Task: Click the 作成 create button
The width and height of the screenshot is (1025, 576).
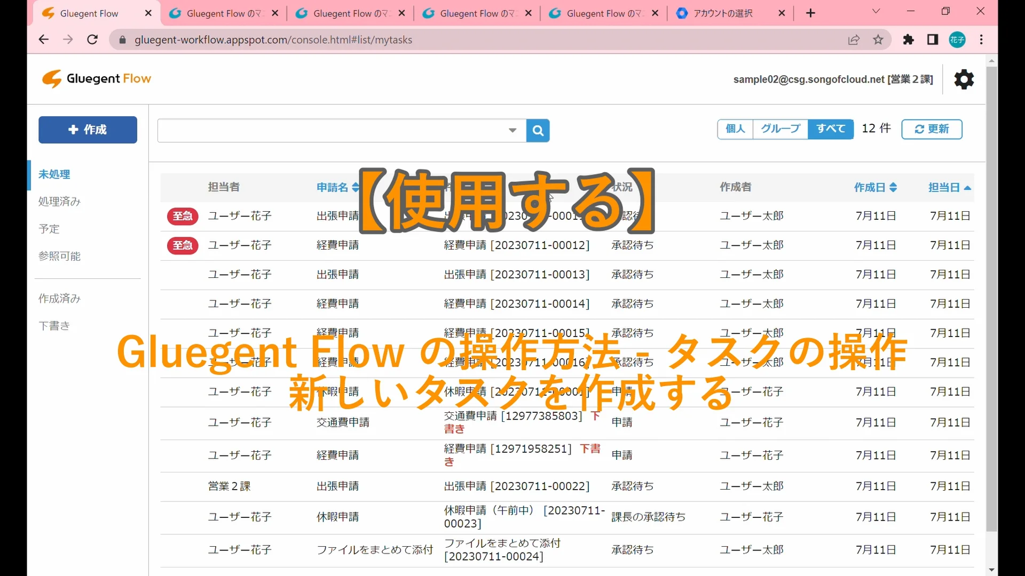Action: click(x=88, y=130)
